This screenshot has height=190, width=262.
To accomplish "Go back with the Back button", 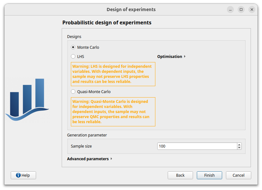I will tap(180, 175).
